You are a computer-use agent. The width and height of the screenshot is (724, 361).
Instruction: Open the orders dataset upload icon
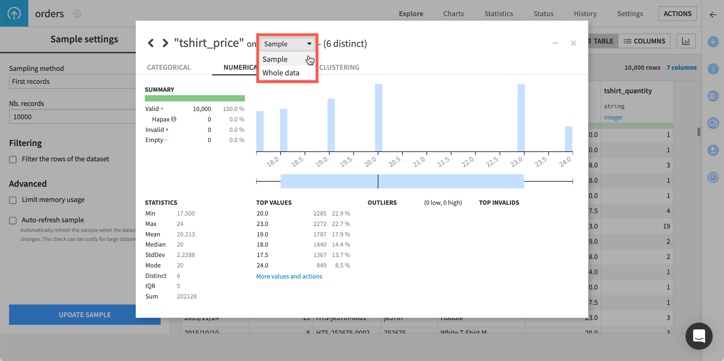[14, 13]
